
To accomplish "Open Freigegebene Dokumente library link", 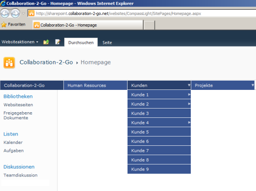I will pyautogui.click(x=18, y=116).
